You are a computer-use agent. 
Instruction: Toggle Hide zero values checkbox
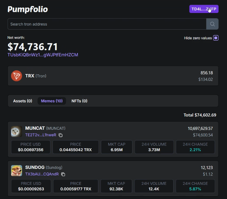216,38
